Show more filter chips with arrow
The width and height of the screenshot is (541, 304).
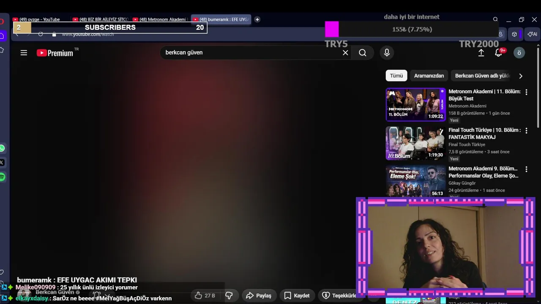pyautogui.click(x=521, y=76)
